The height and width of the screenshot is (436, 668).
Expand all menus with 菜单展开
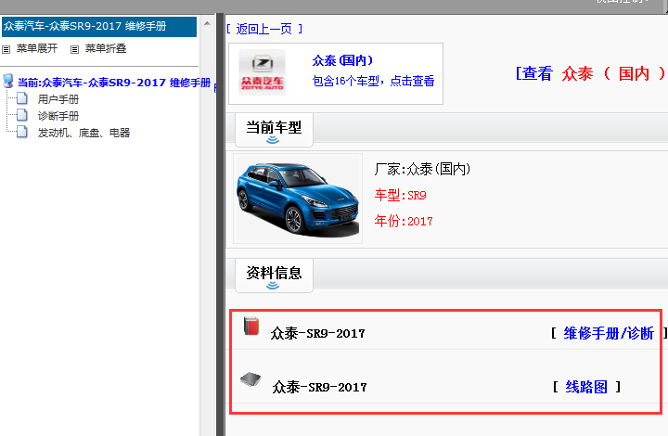tap(36, 48)
